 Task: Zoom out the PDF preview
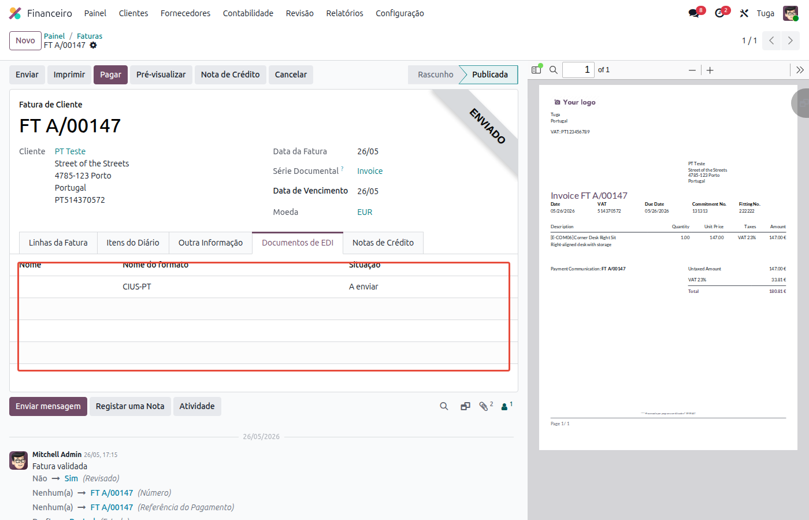pos(692,70)
